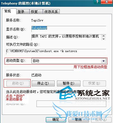Viewport: 113px width, 123px height.
Task: Pause the service with 暂停(P)
Action: point(69,83)
